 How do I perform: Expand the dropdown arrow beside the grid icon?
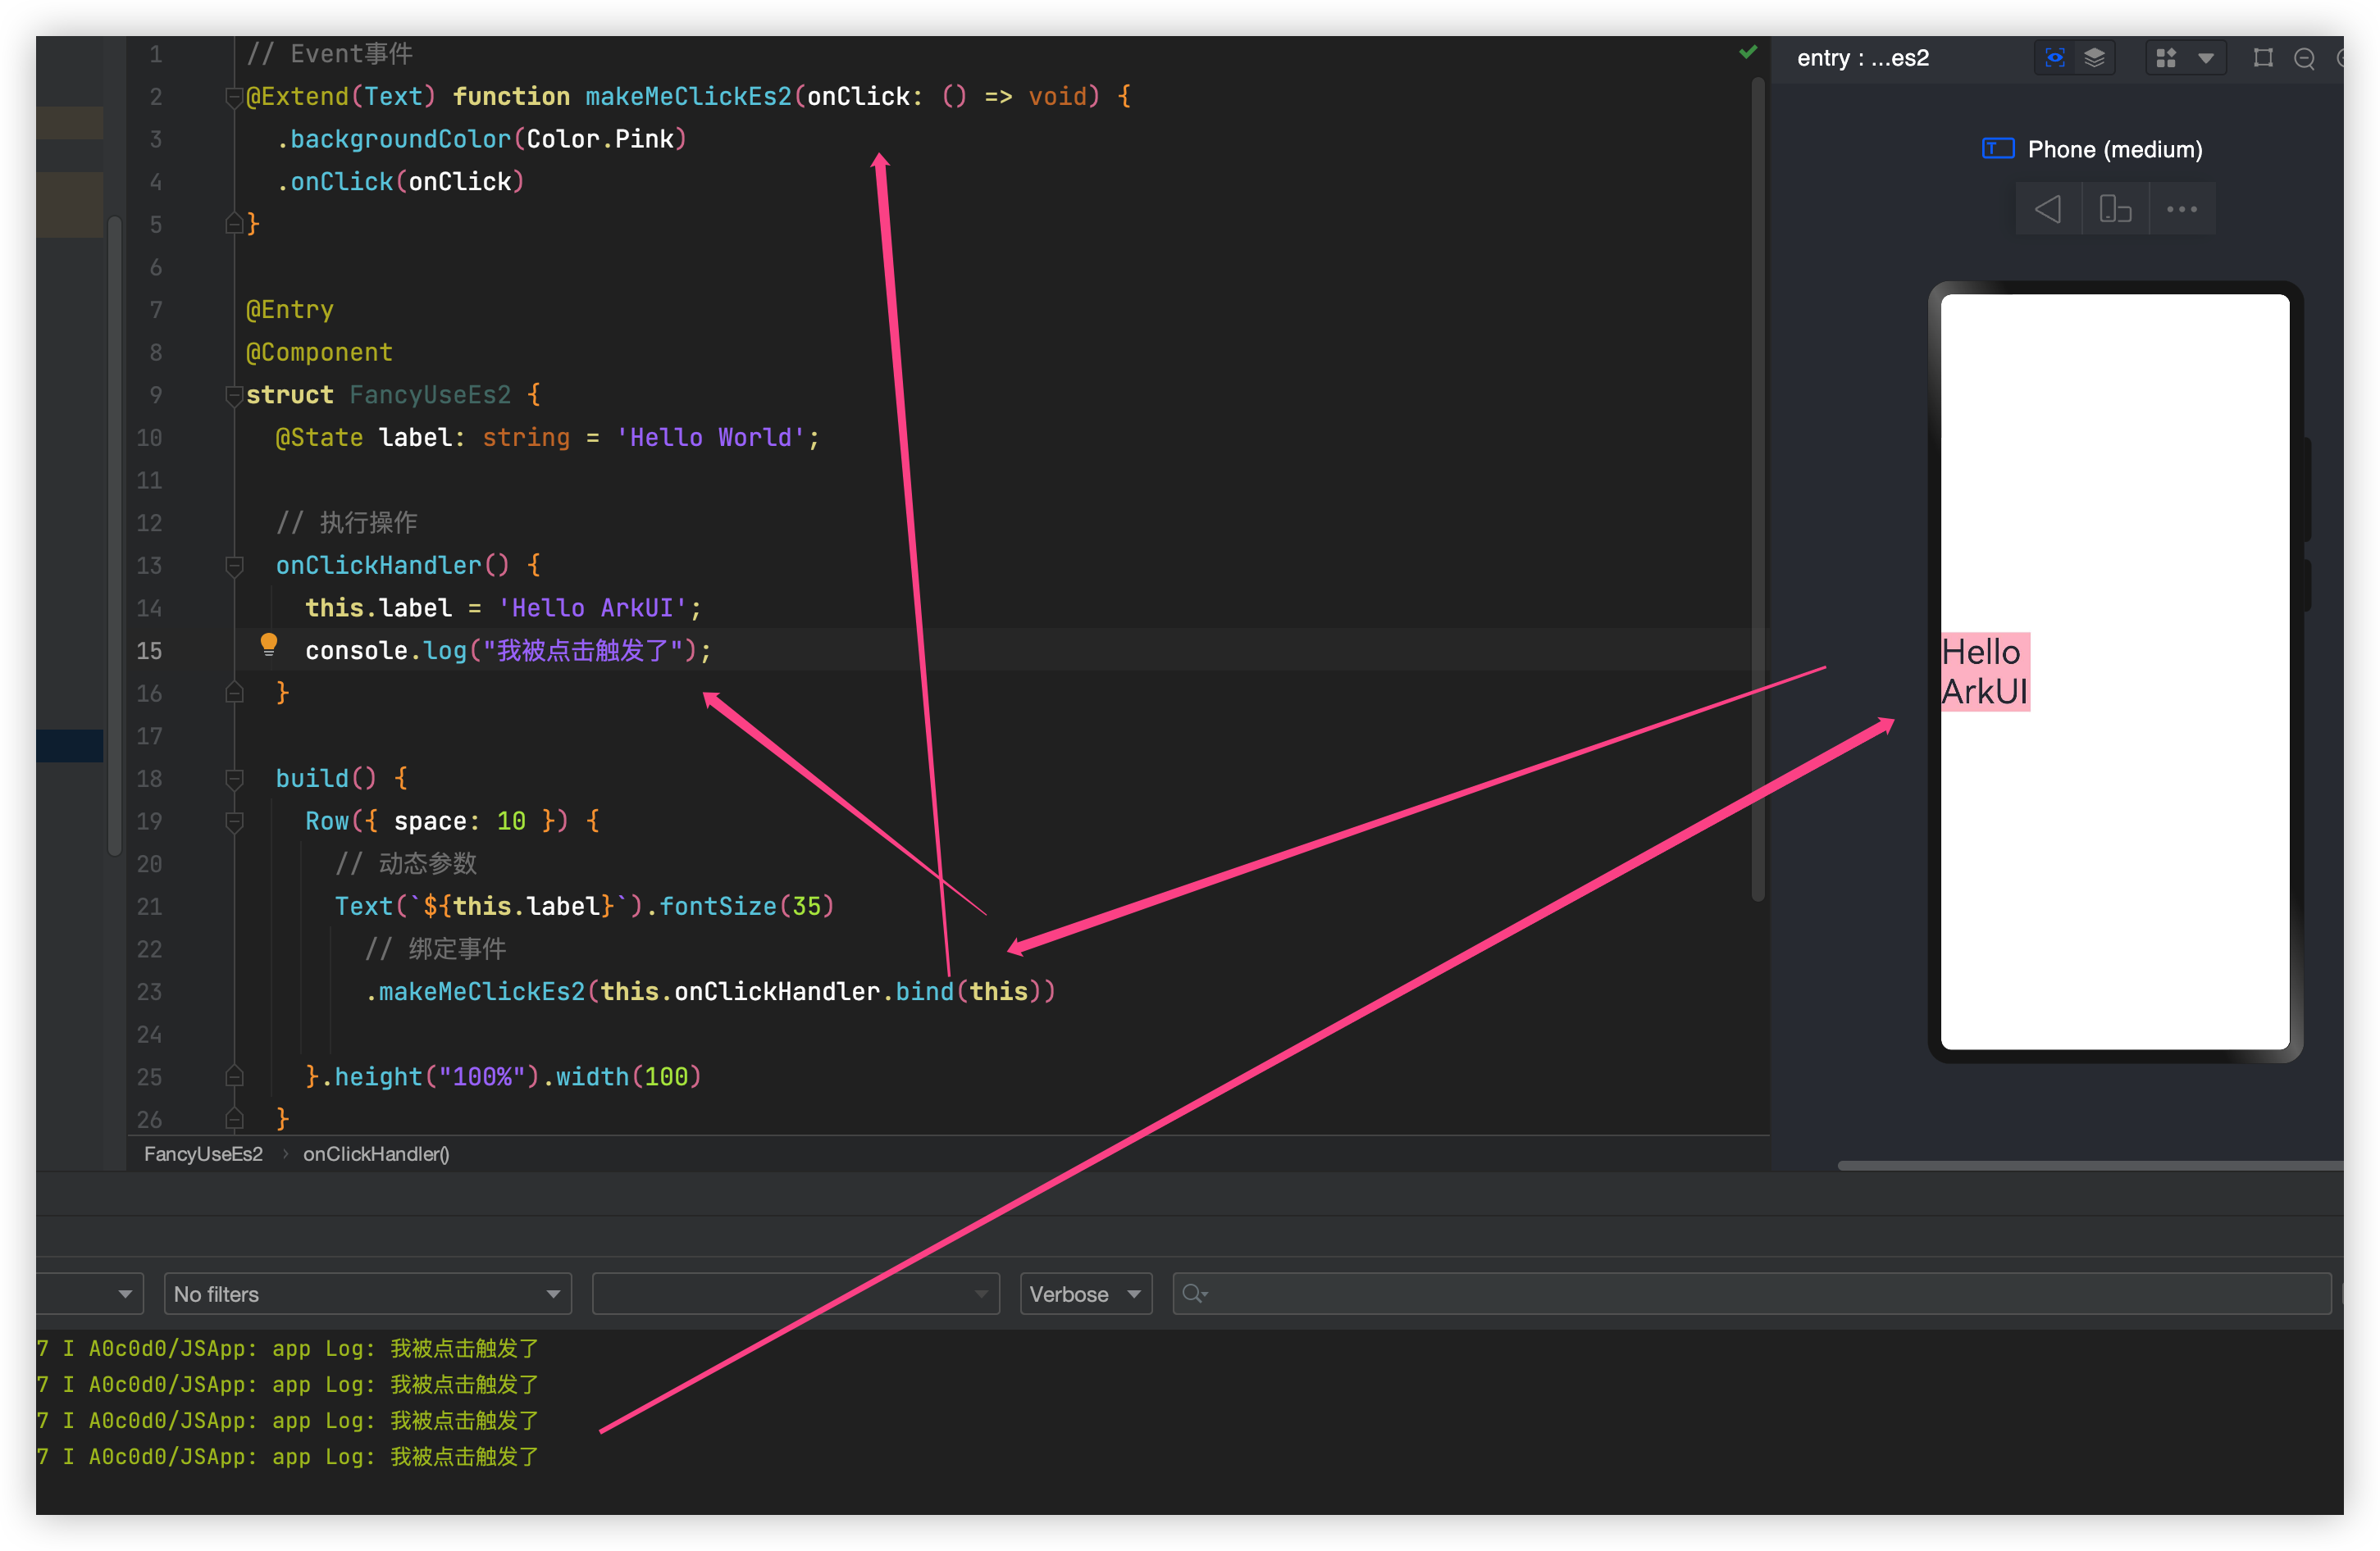tap(2206, 58)
